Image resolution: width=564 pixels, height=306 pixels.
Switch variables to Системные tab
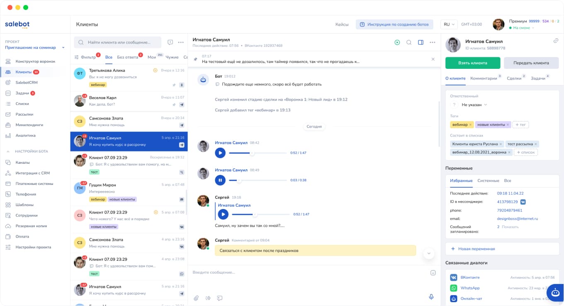click(x=488, y=181)
